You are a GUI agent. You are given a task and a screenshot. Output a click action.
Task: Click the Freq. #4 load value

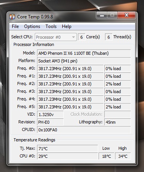click(x=117, y=99)
